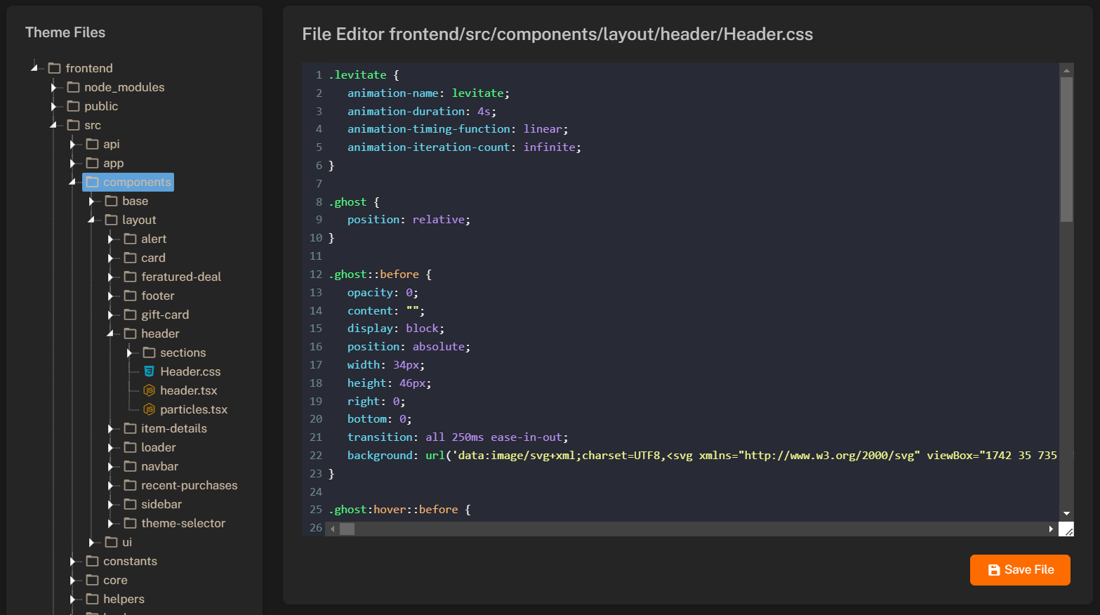The height and width of the screenshot is (615, 1100).
Task: Click the alert folder icon
Action: (130, 239)
